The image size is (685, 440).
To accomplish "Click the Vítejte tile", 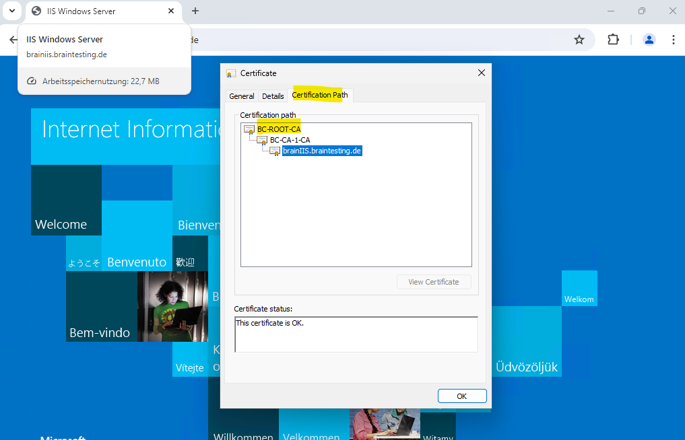I will pos(190,359).
